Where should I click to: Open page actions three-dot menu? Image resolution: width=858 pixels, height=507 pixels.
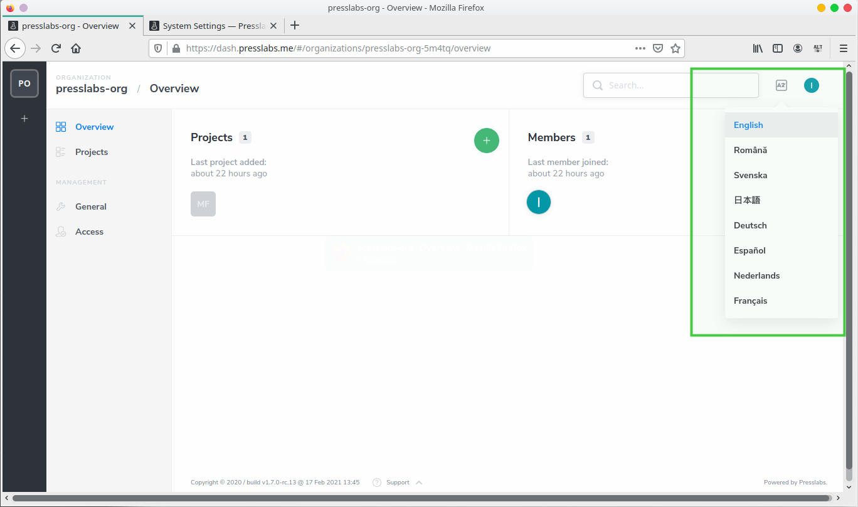click(640, 48)
